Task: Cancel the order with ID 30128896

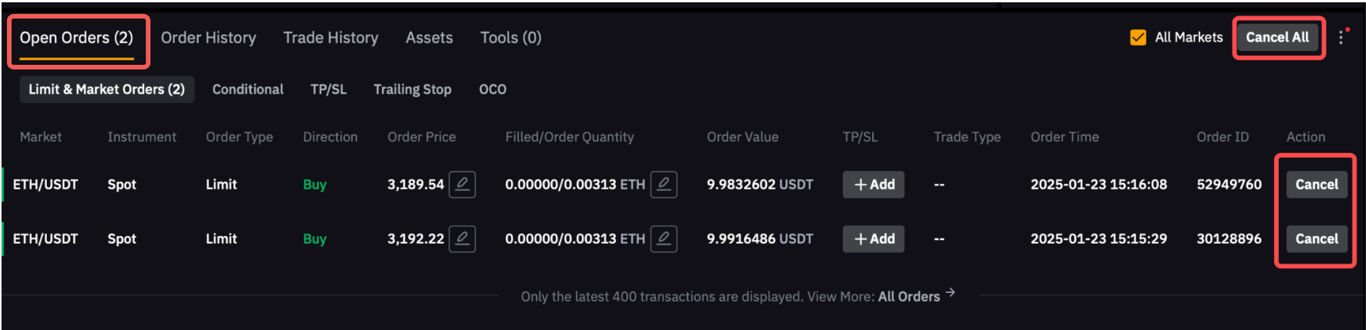Action: pyautogui.click(x=1316, y=239)
